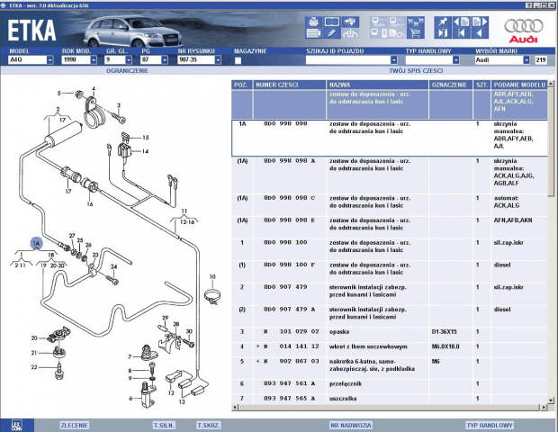This screenshot has height=432, width=558.
Task: Click the NAZWA column header
Action: (377, 85)
